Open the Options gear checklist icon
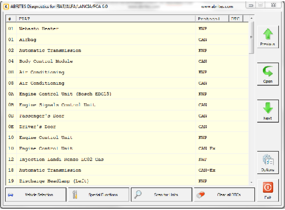Image resolution: width=285 pixels, height=210 pixels. 267,160
